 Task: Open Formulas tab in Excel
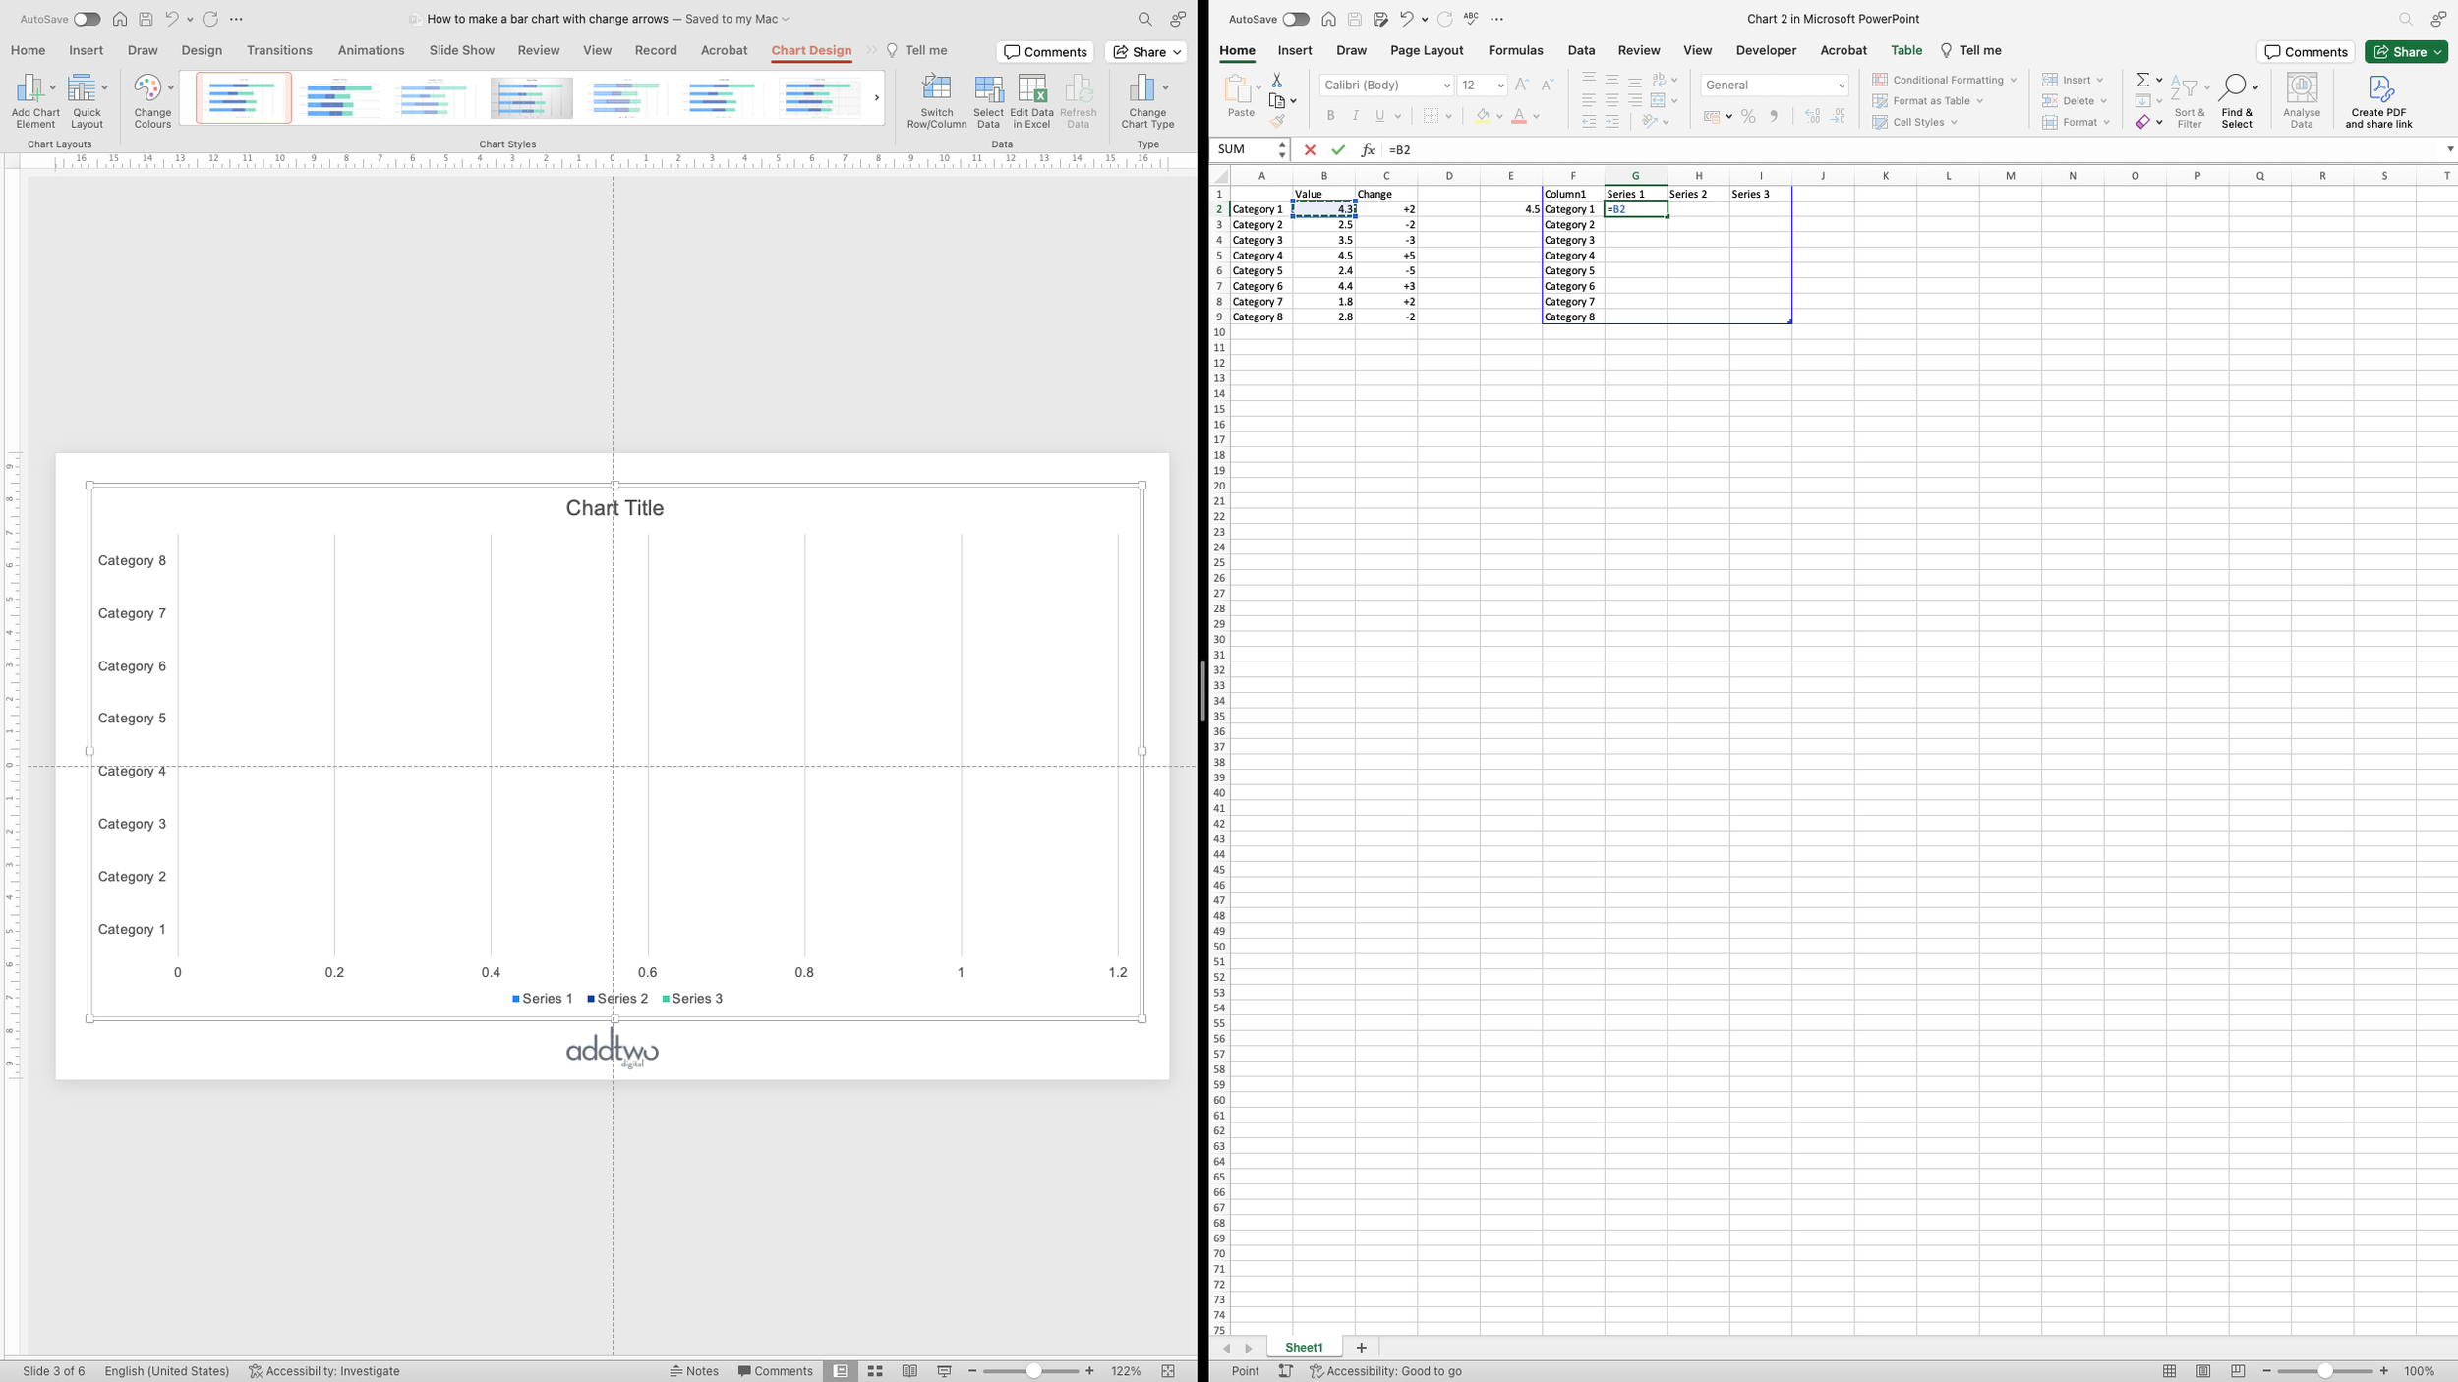pos(1515,50)
